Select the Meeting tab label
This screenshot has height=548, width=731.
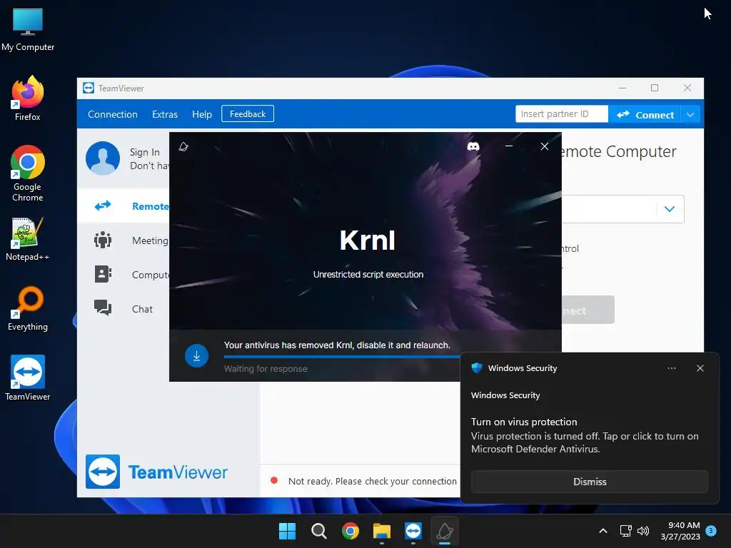(x=150, y=240)
